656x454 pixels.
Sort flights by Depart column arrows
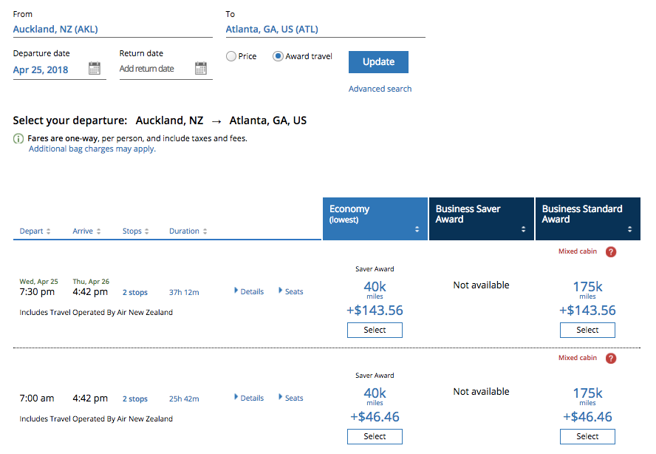(x=49, y=231)
